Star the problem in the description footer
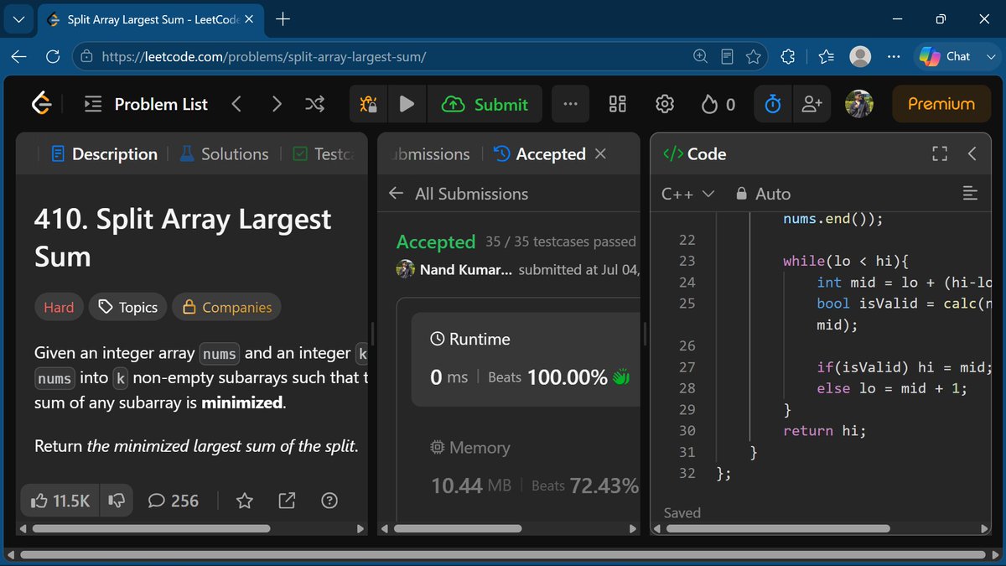The image size is (1006, 566). tap(244, 501)
